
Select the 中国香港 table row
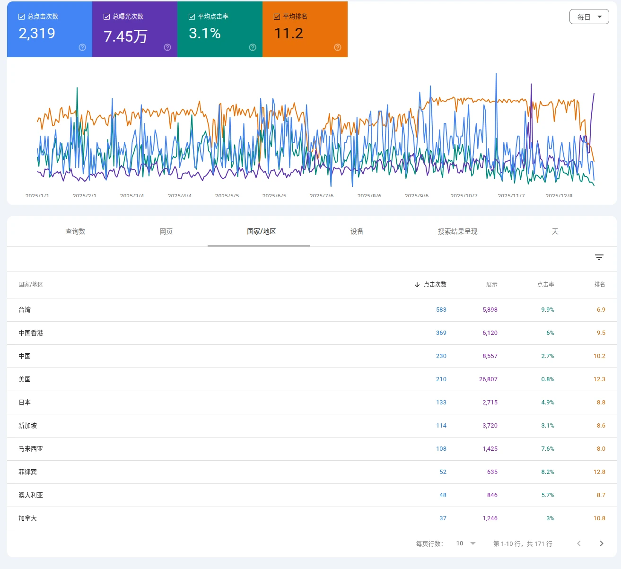[x=189, y=333]
